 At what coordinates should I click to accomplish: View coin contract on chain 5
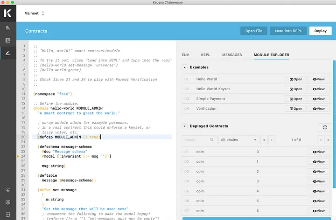point(319,201)
